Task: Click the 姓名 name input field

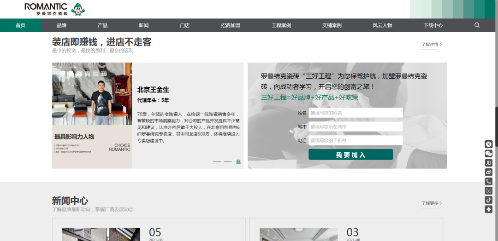Action: [355, 113]
